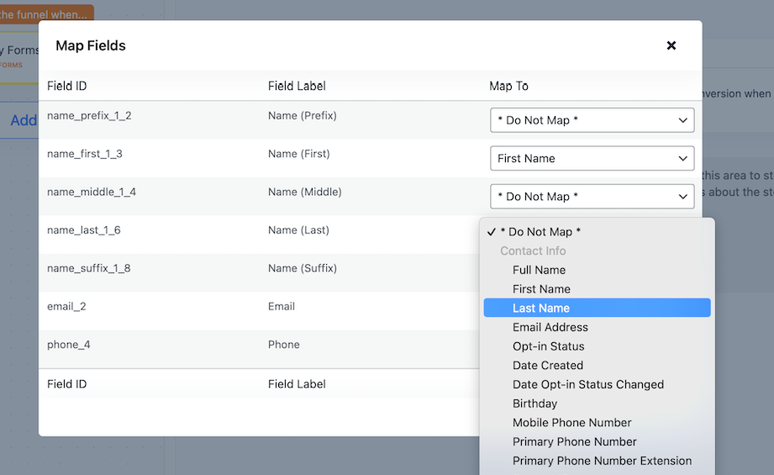This screenshot has width=774, height=475.
Task: Choose Full Name from the list
Action: click(539, 270)
